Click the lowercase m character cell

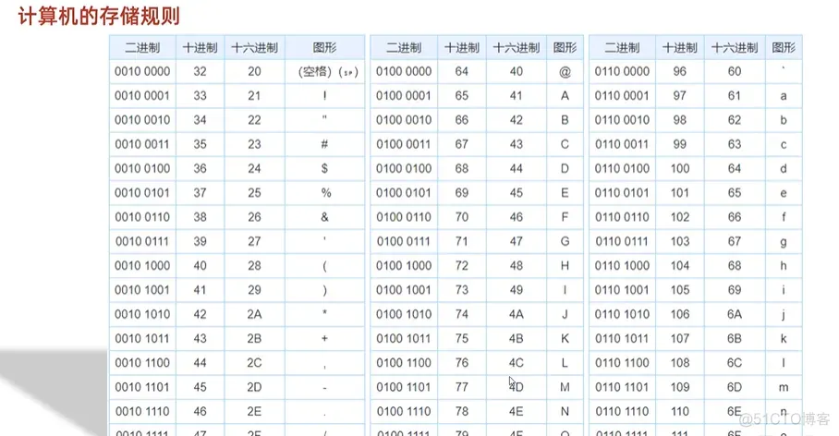click(784, 387)
